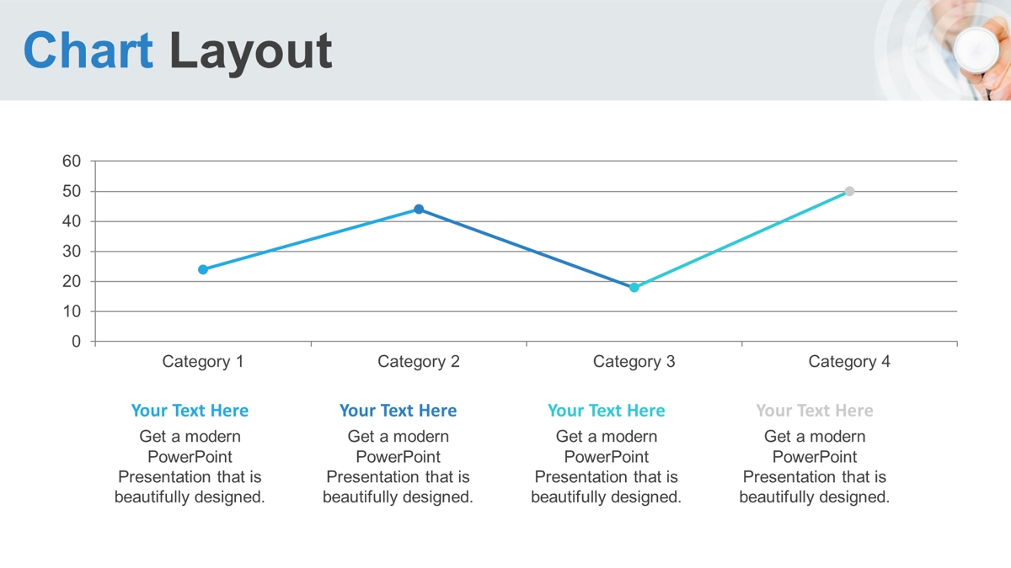
Task: Click the stethoscope image in the header
Action: coord(948,50)
